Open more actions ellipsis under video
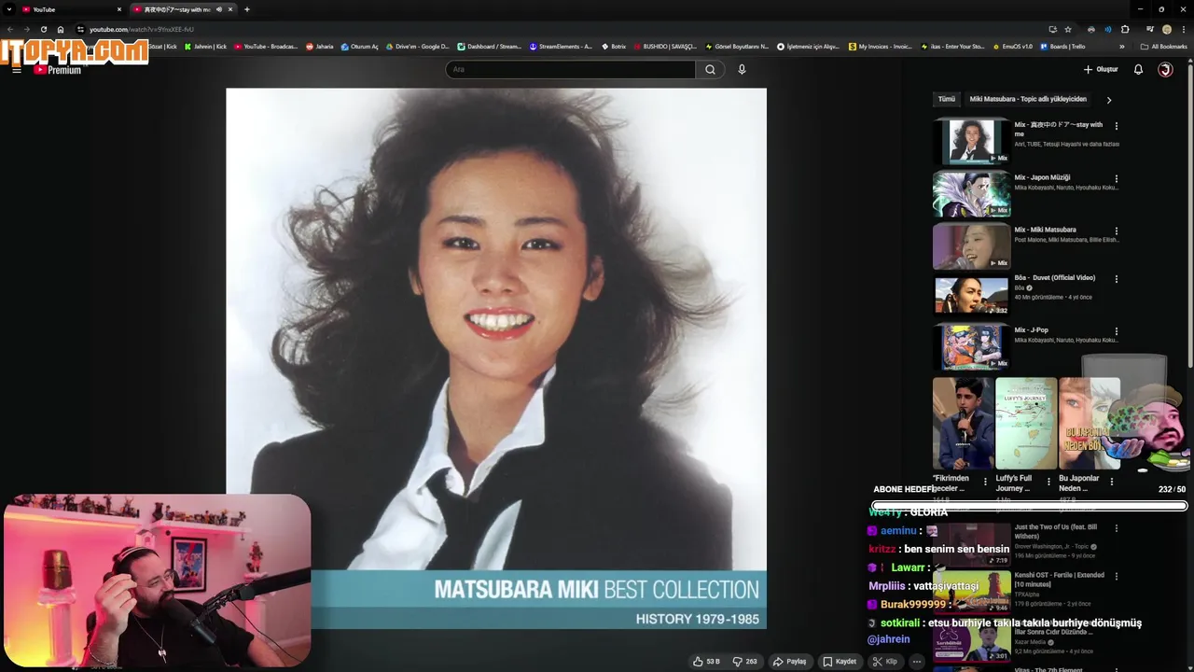Image resolution: width=1194 pixels, height=672 pixels. (x=917, y=662)
